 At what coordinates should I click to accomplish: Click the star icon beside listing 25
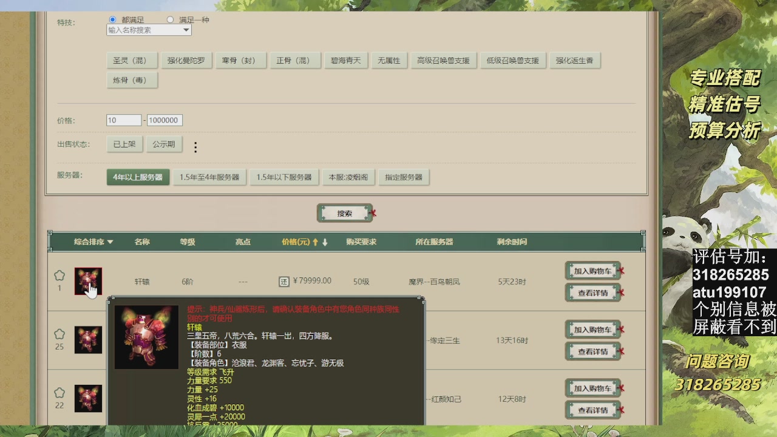59,333
